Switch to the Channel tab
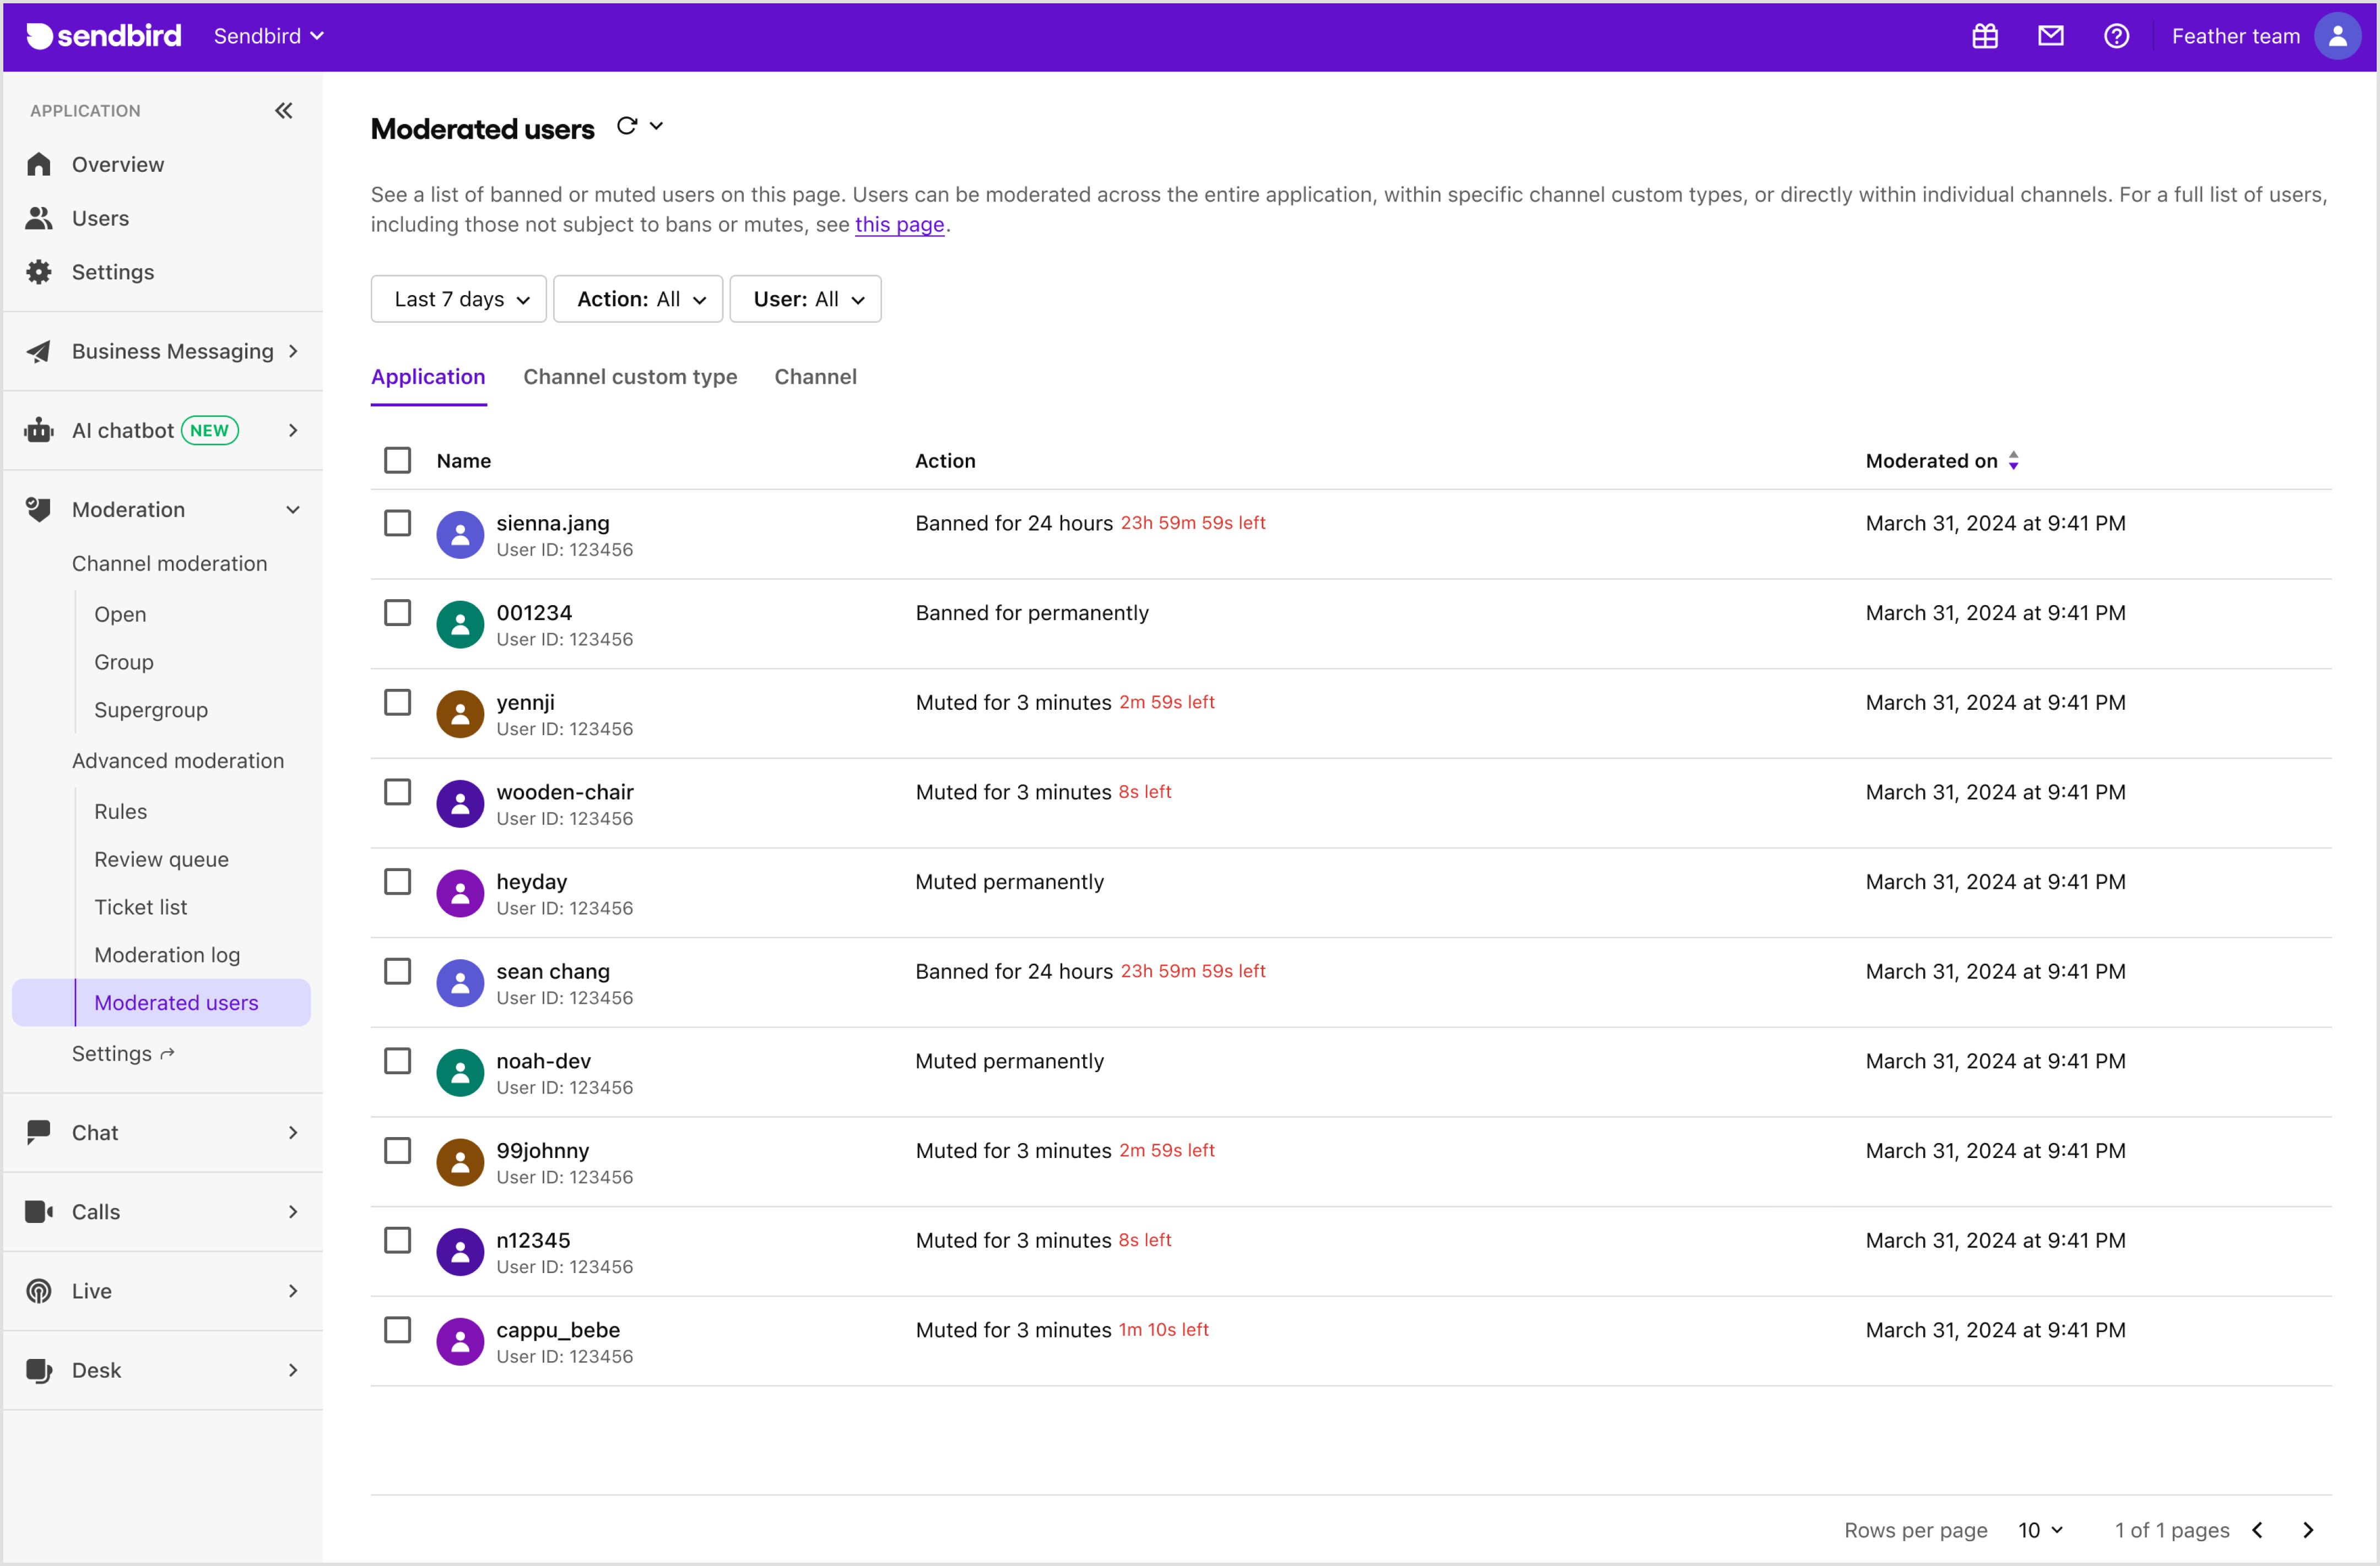The image size is (2380, 1566). pos(816,377)
